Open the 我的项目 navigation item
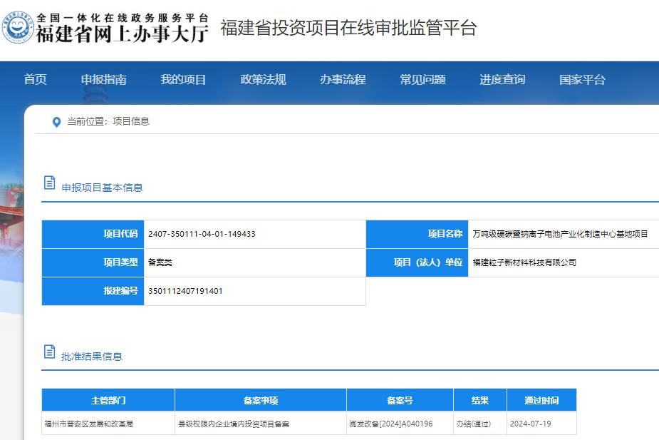 [184, 81]
